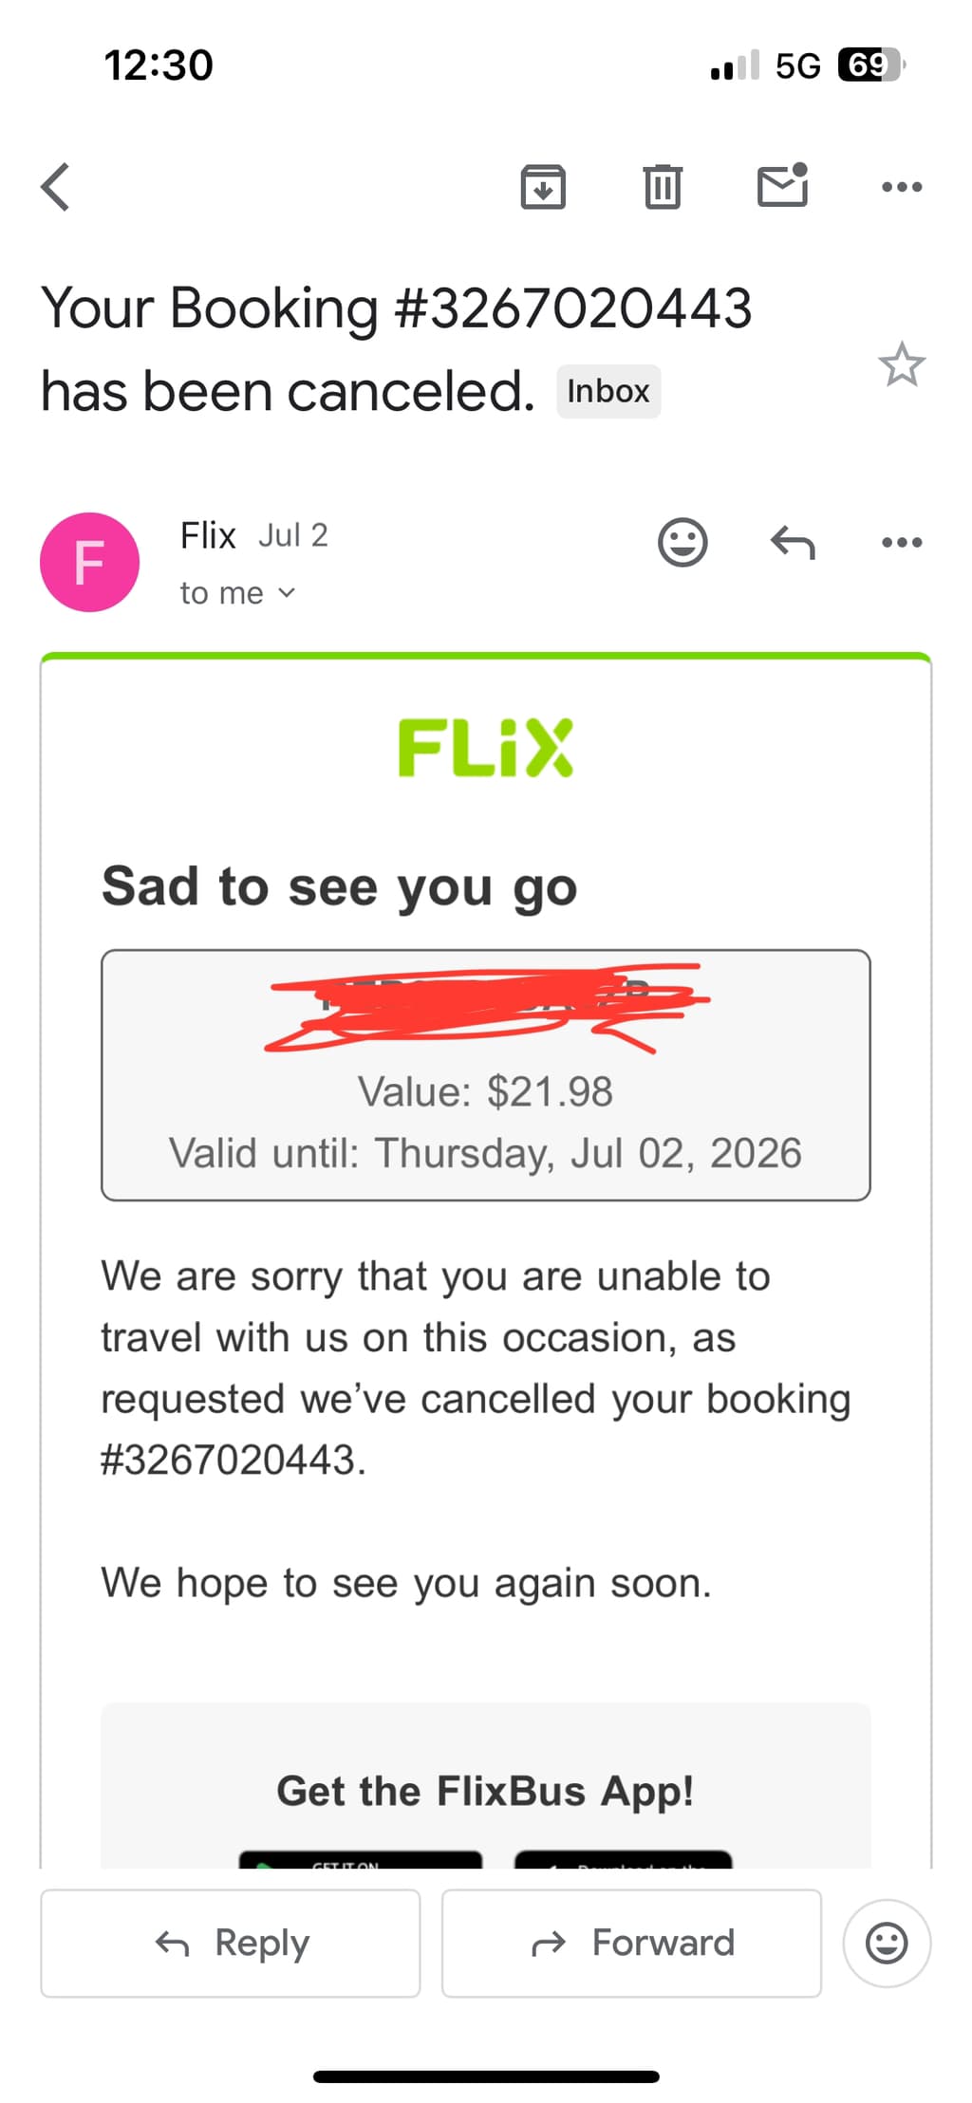Screen dimensions: 972x2103
Task: Tap the Reply button at the bottom
Action: tap(231, 1943)
